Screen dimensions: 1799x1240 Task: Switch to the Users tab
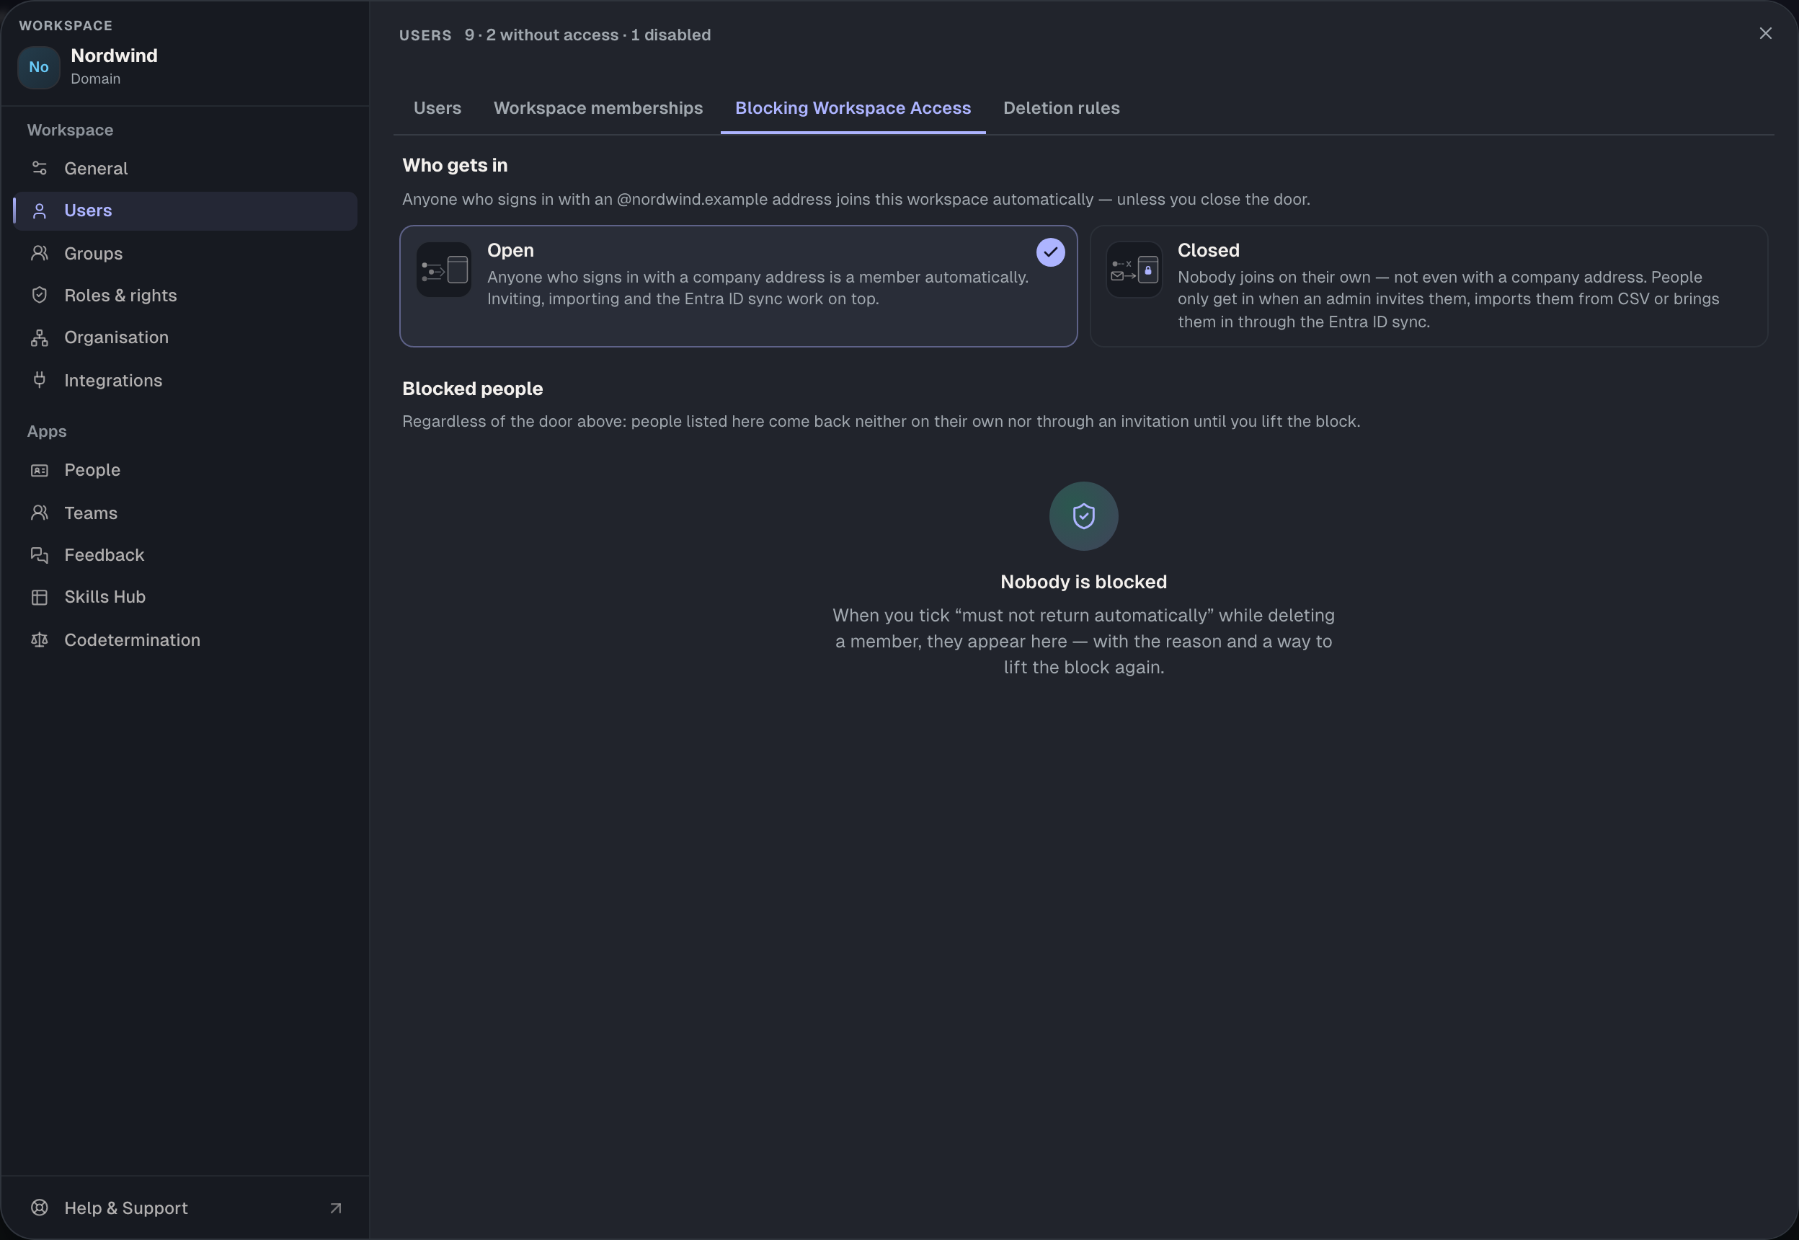pos(437,108)
